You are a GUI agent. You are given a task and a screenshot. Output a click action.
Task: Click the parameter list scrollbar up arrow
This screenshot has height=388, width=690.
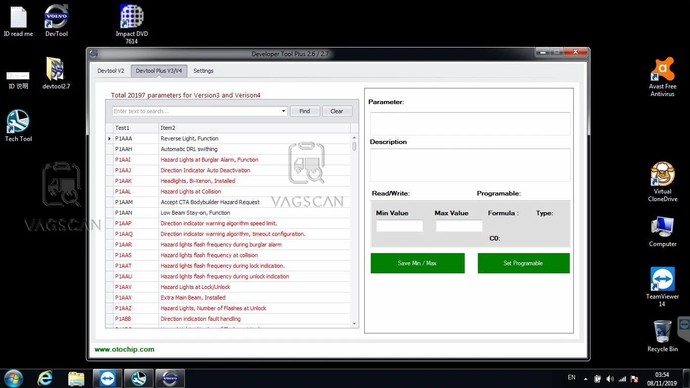pyautogui.click(x=354, y=137)
